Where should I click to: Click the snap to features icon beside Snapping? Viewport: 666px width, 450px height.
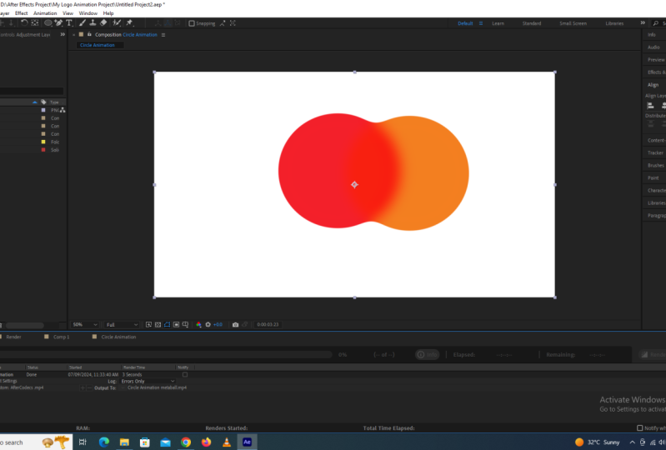click(x=233, y=23)
